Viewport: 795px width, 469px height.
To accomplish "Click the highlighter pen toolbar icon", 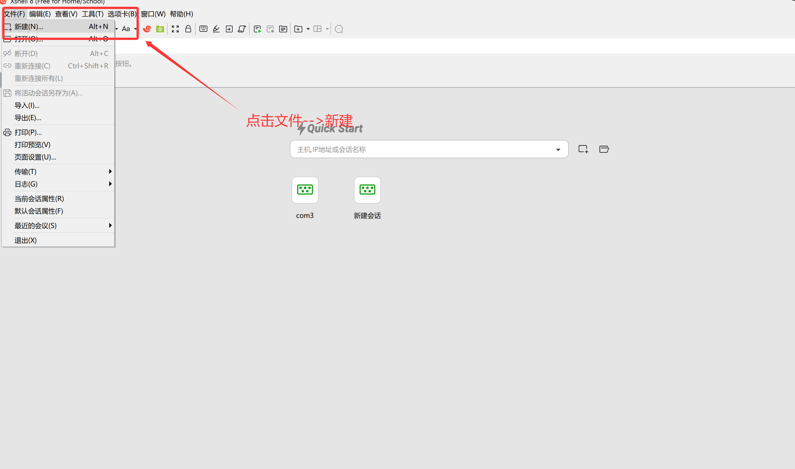I will tap(216, 29).
